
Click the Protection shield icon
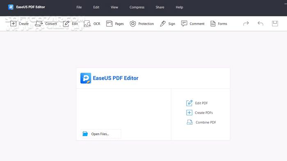133,24
